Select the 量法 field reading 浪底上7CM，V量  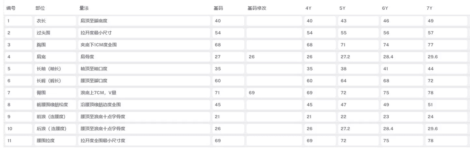tap(144, 93)
